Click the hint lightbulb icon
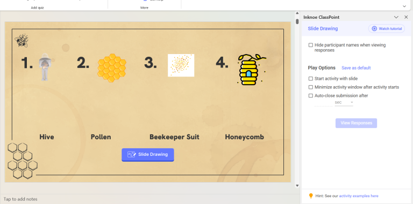 (311, 196)
